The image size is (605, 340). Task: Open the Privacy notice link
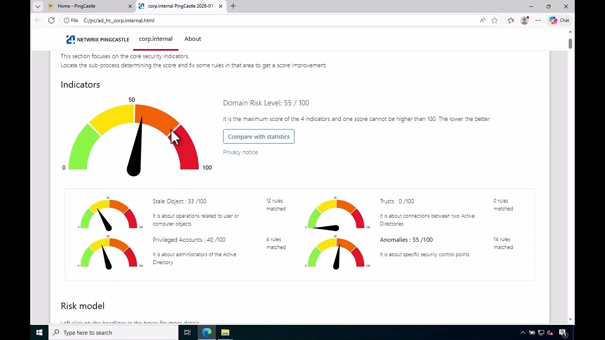coord(240,152)
